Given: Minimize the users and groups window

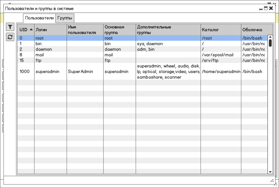Looking at the screenshot, I should tap(261, 9).
